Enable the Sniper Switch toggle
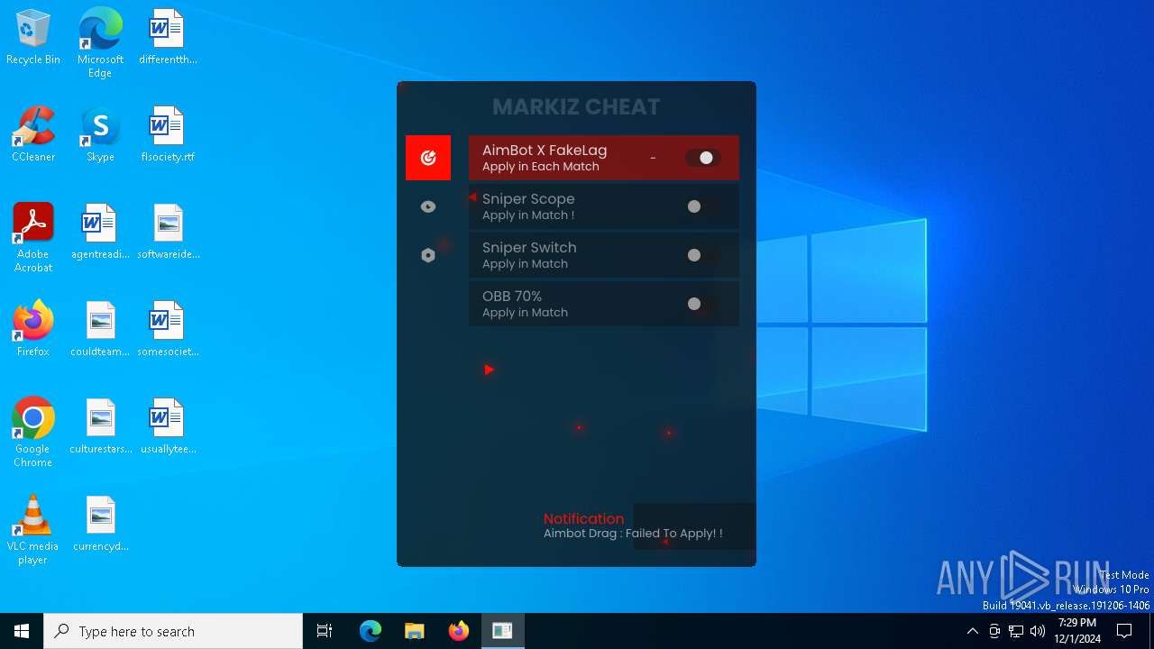Screen dimensions: 1154x649 coord(702,255)
